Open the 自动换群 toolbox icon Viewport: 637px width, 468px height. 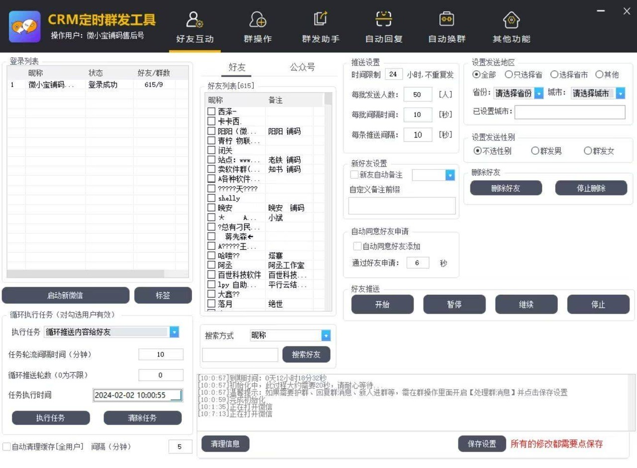click(446, 20)
